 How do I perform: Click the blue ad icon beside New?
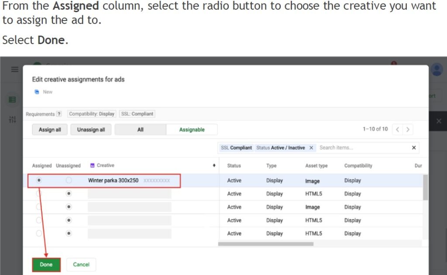[37, 92]
